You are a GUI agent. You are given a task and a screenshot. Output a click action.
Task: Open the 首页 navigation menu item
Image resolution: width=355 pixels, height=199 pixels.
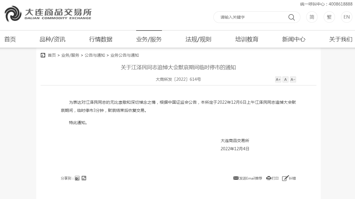[10, 39]
